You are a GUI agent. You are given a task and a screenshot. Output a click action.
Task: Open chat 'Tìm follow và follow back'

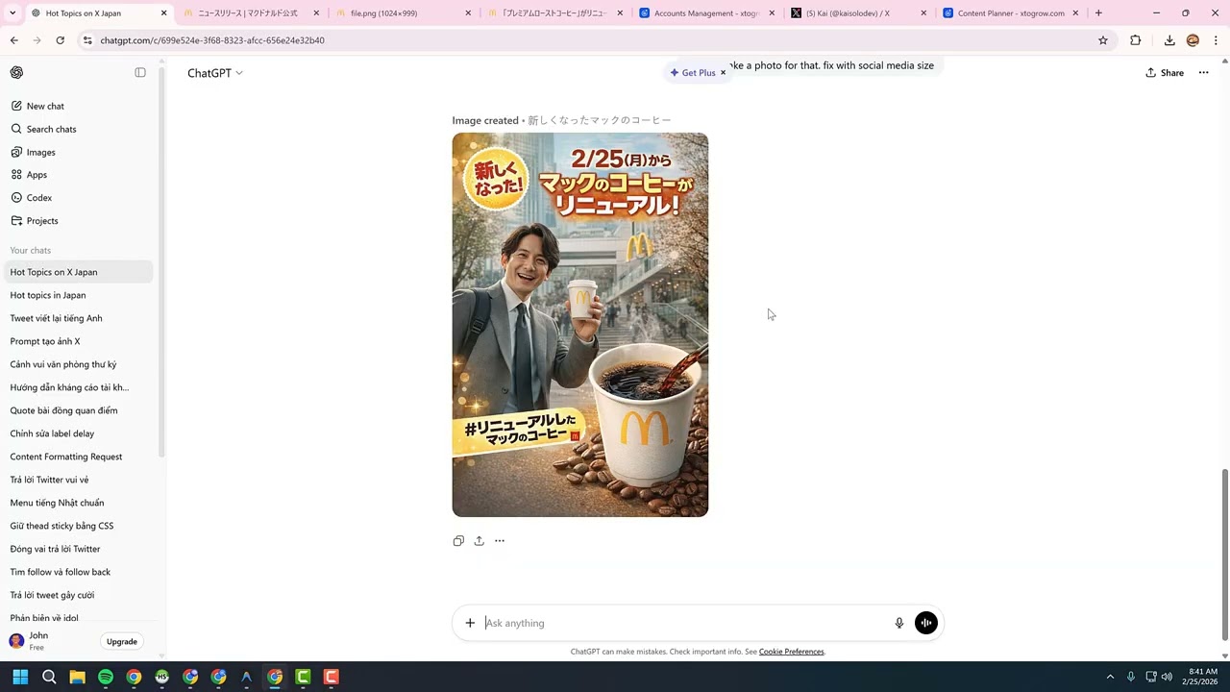pos(79,572)
